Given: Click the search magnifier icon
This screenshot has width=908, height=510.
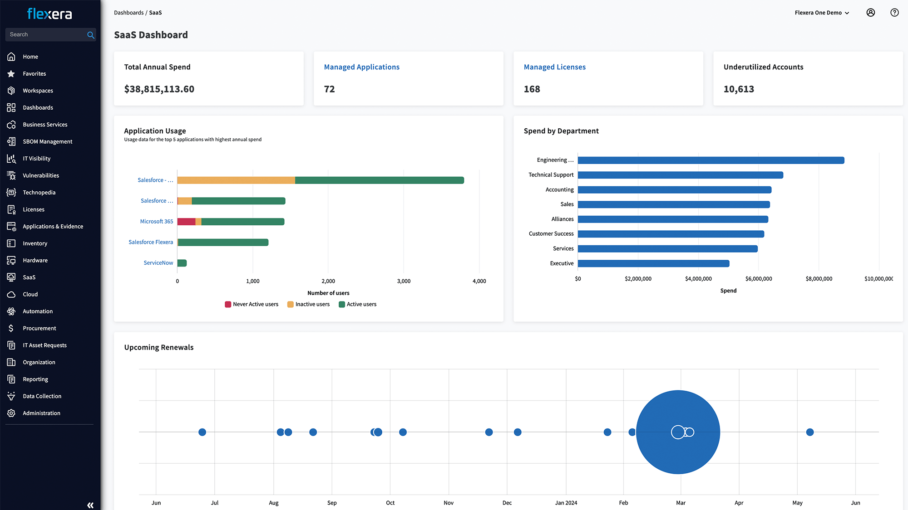Looking at the screenshot, I should point(90,35).
